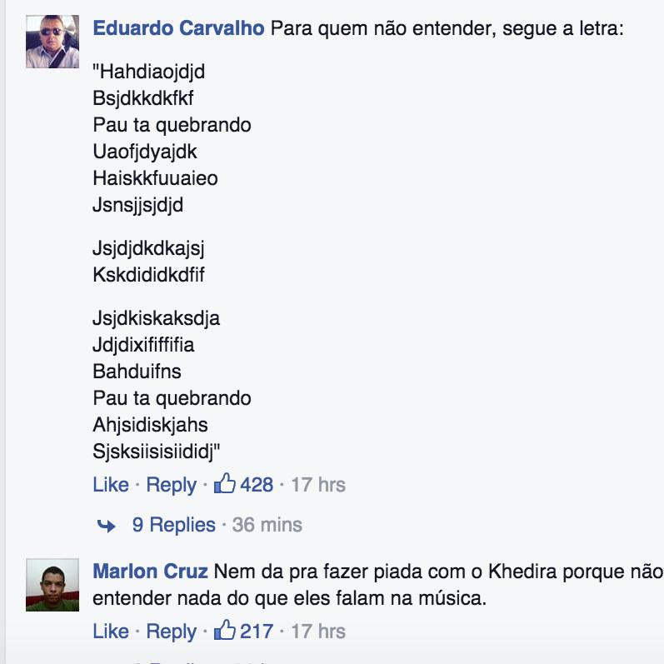Click Marlon Cruz's profile picture
This screenshot has width=664, height=664.
(52, 585)
